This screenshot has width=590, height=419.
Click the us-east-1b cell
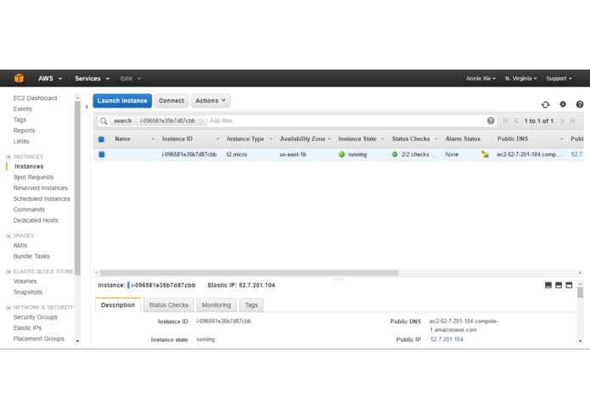(293, 154)
